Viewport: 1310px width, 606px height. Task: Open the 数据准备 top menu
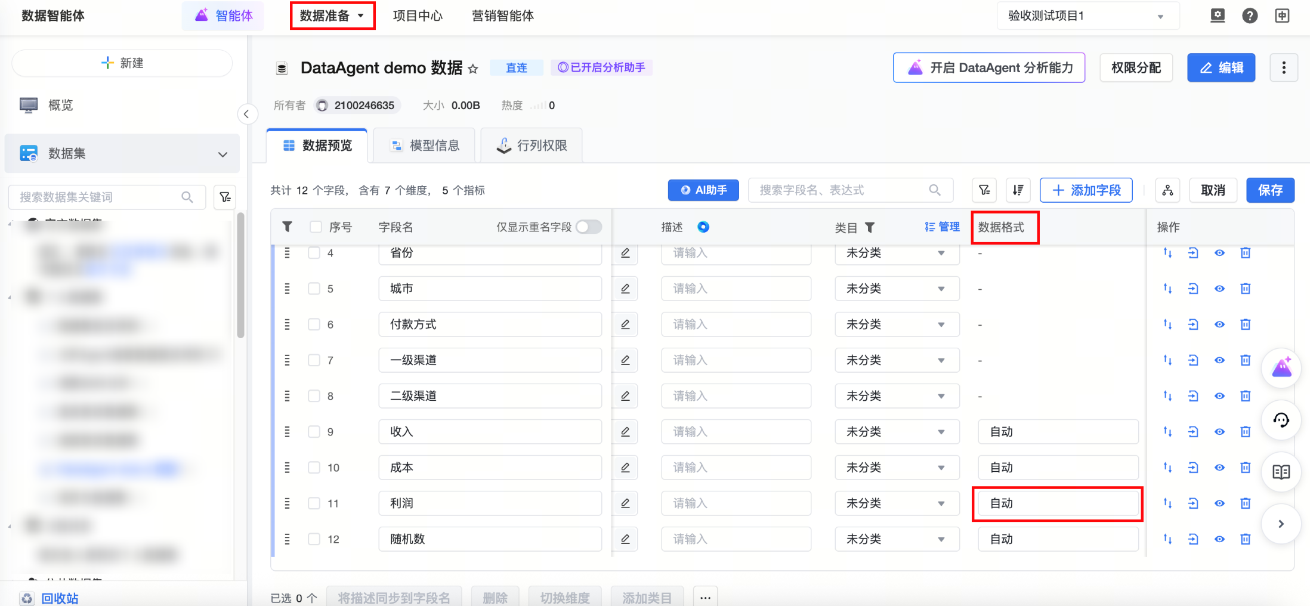click(332, 16)
